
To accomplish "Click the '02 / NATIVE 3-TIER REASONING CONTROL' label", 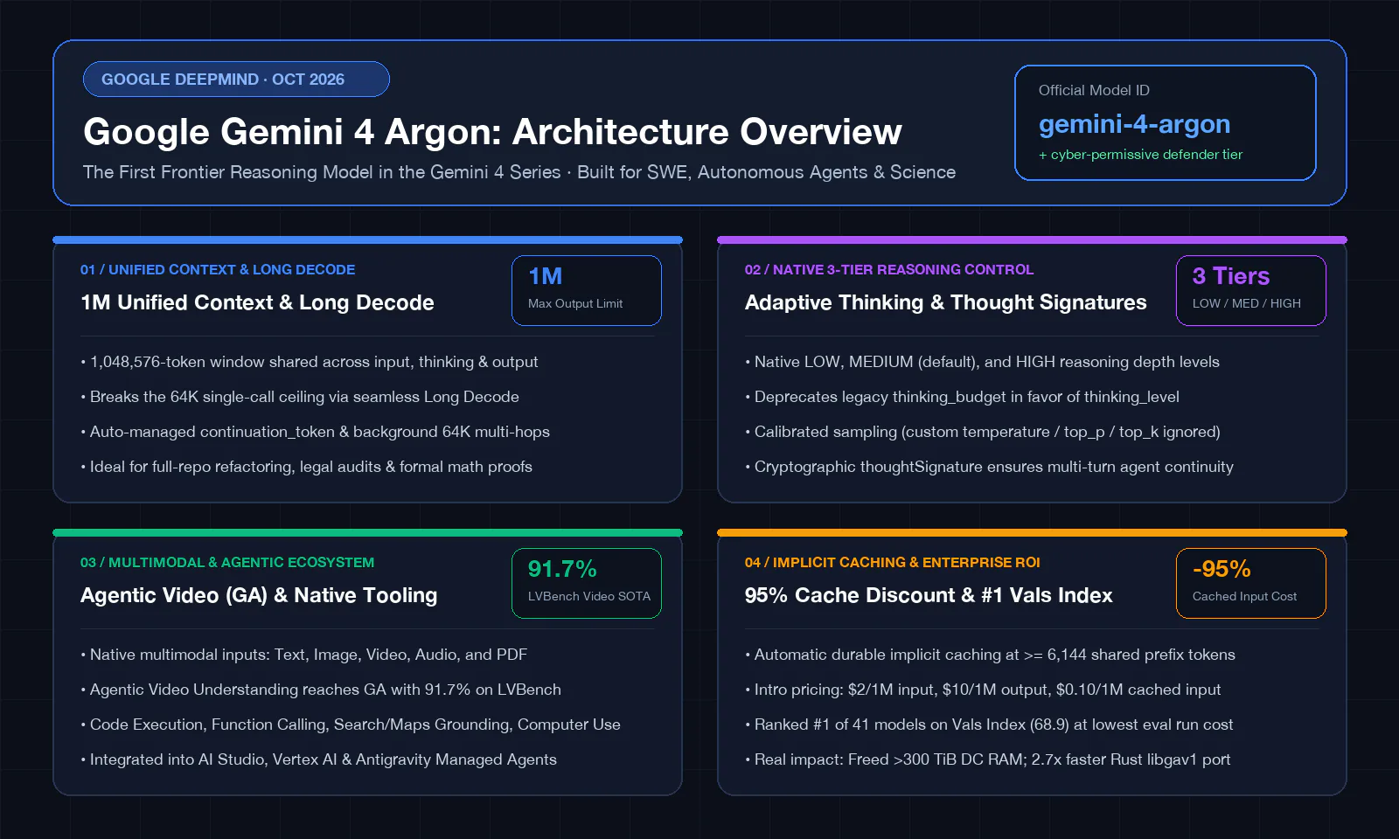I will tap(889, 270).
